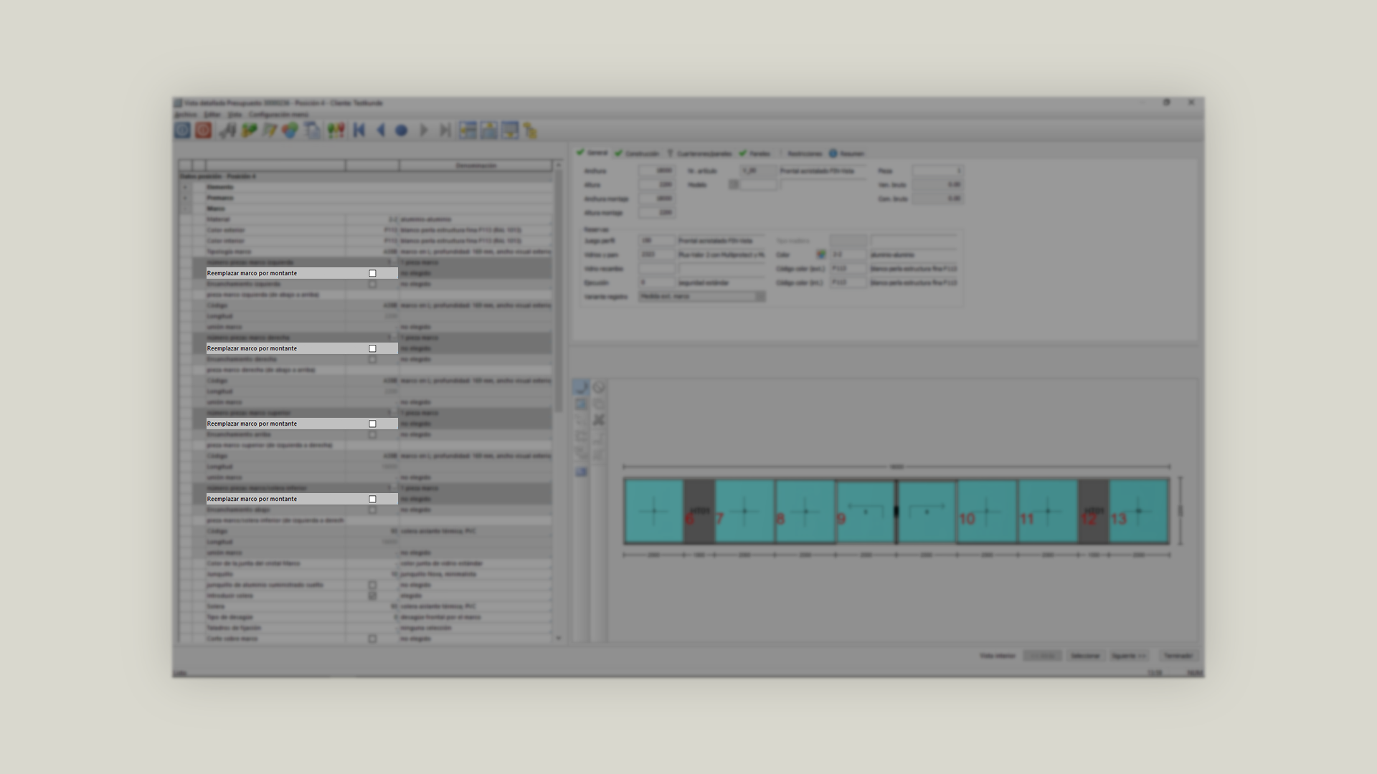
Task: Toggle 'Corte sobre marco' checkbox at list bottom
Action: pyautogui.click(x=372, y=639)
